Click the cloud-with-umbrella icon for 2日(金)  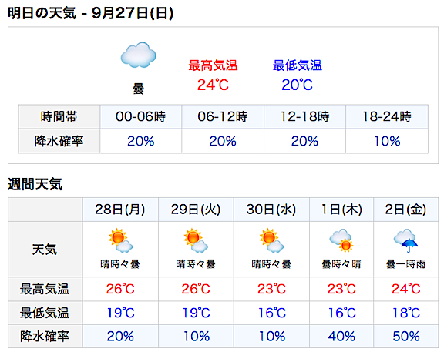(x=405, y=241)
